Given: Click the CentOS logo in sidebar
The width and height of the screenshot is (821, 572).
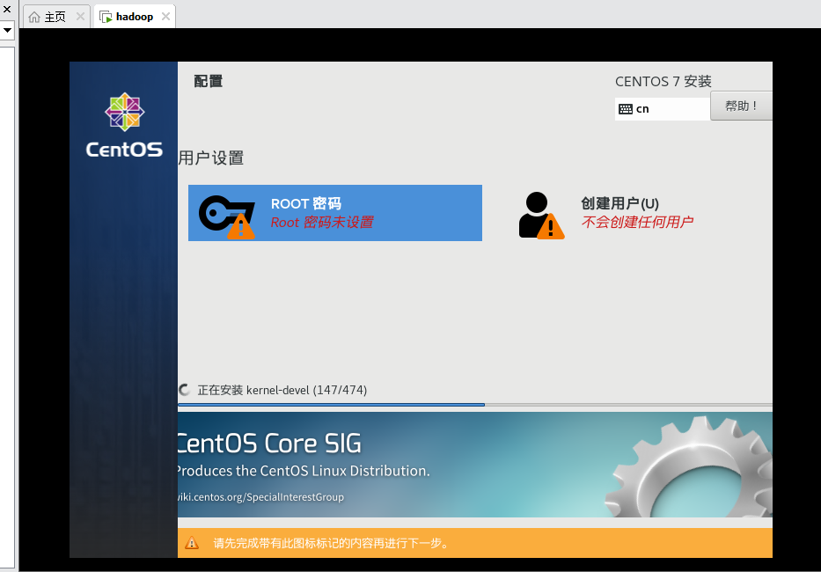Looking at the screenshot, I should click(124, 125).
